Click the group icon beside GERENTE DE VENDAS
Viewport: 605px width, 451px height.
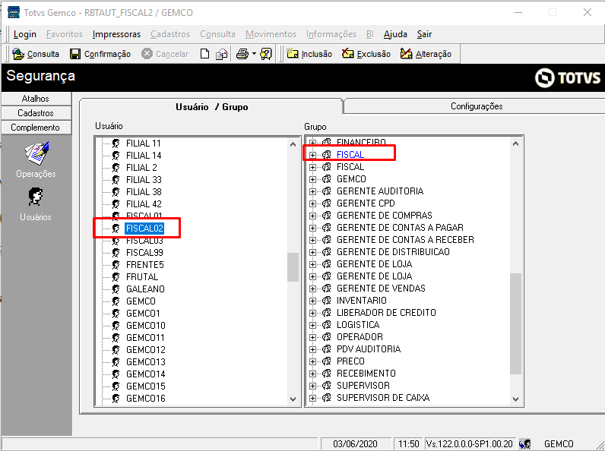pos(326,289)
